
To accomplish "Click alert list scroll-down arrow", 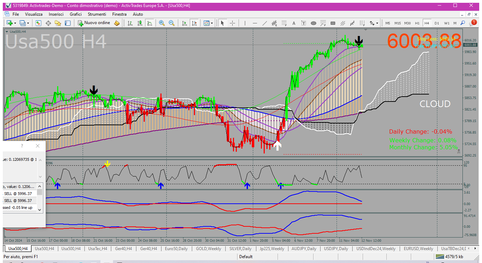I will coord(40,210).
